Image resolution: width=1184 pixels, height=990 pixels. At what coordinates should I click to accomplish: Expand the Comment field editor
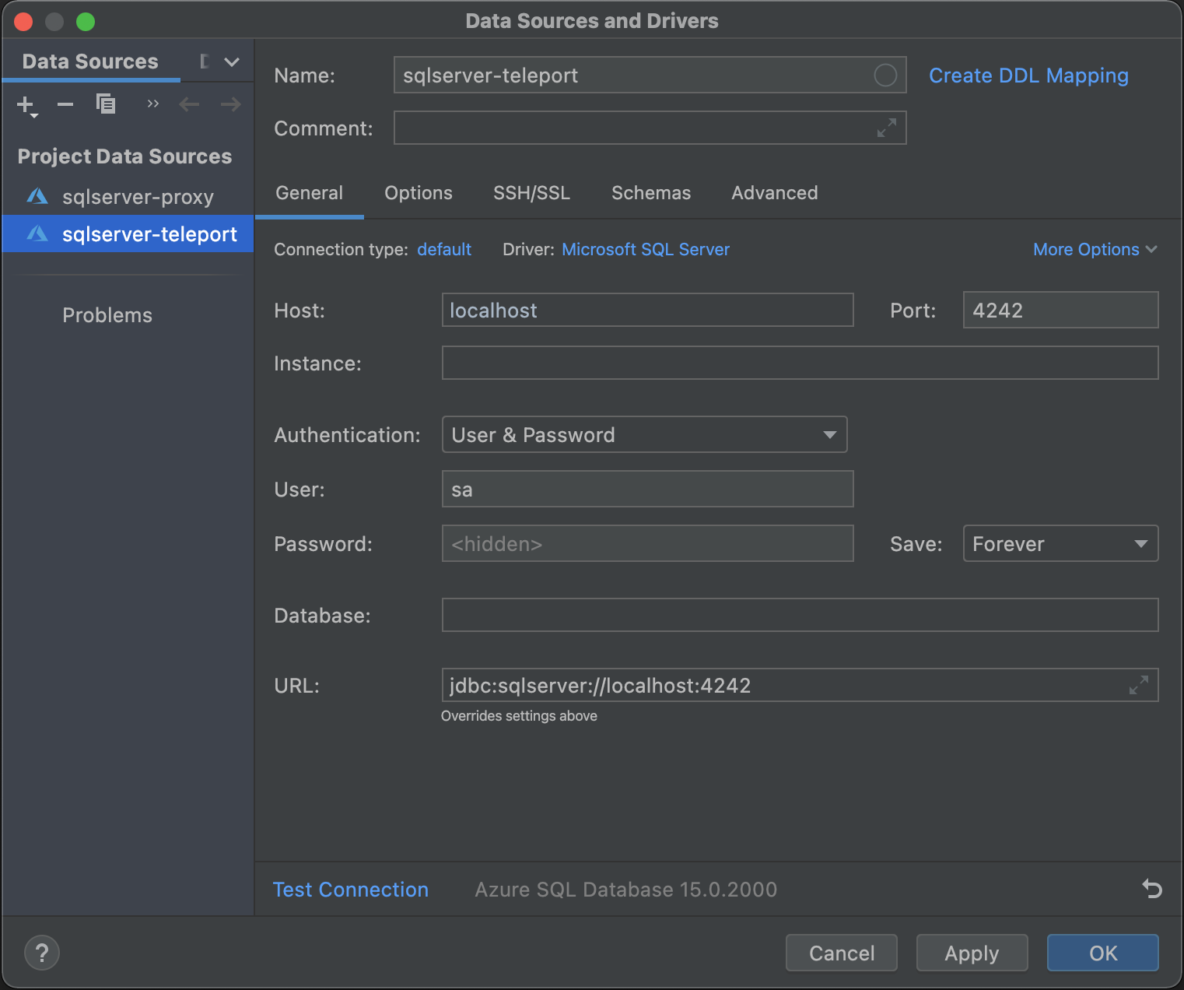tap(885, 128)
